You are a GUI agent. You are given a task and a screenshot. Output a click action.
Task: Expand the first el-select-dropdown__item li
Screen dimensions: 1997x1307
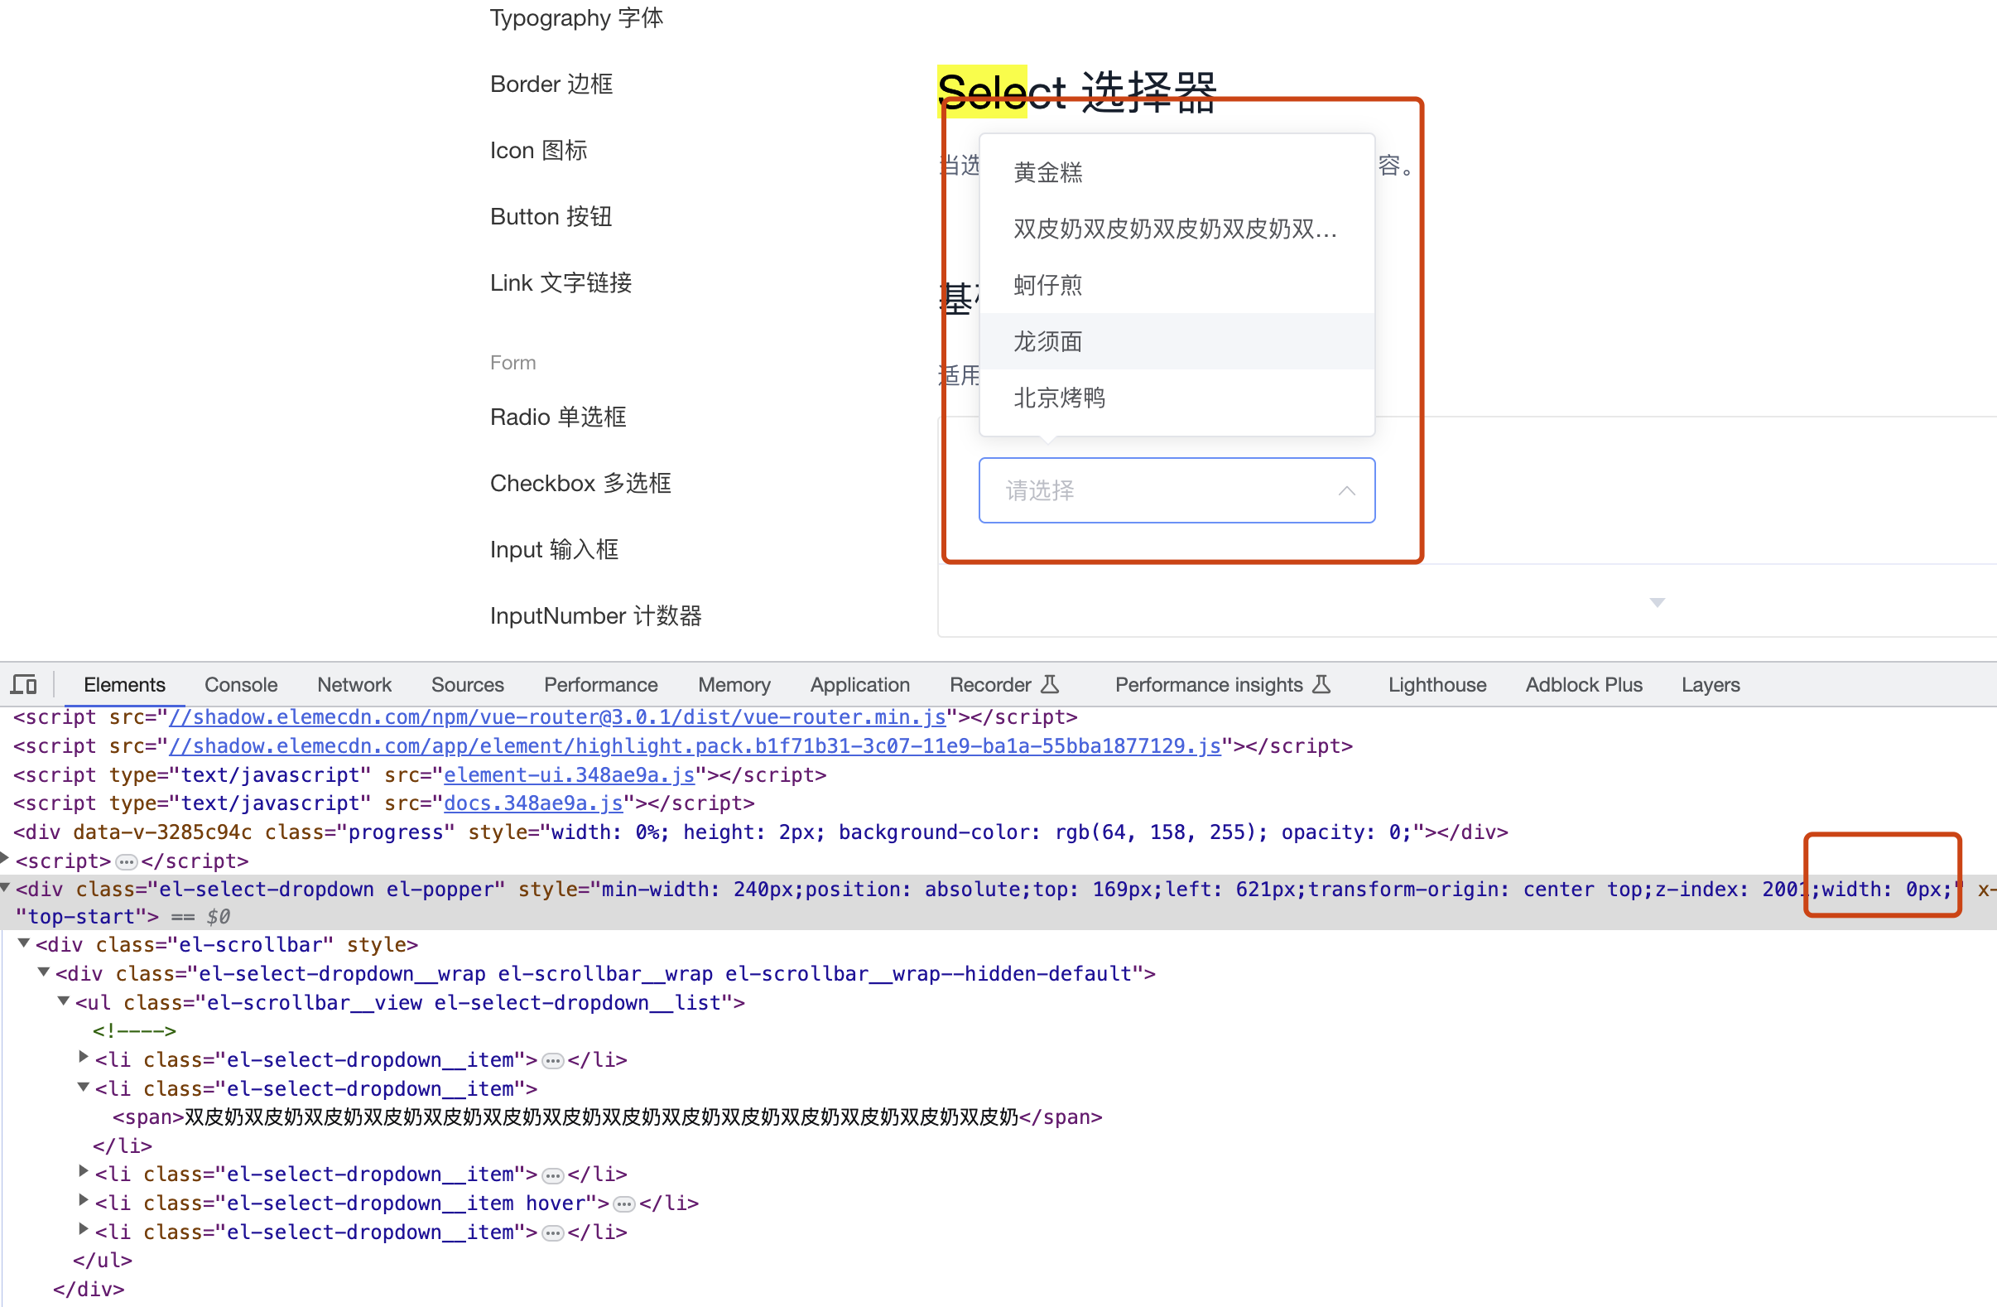coord(83,1057)
